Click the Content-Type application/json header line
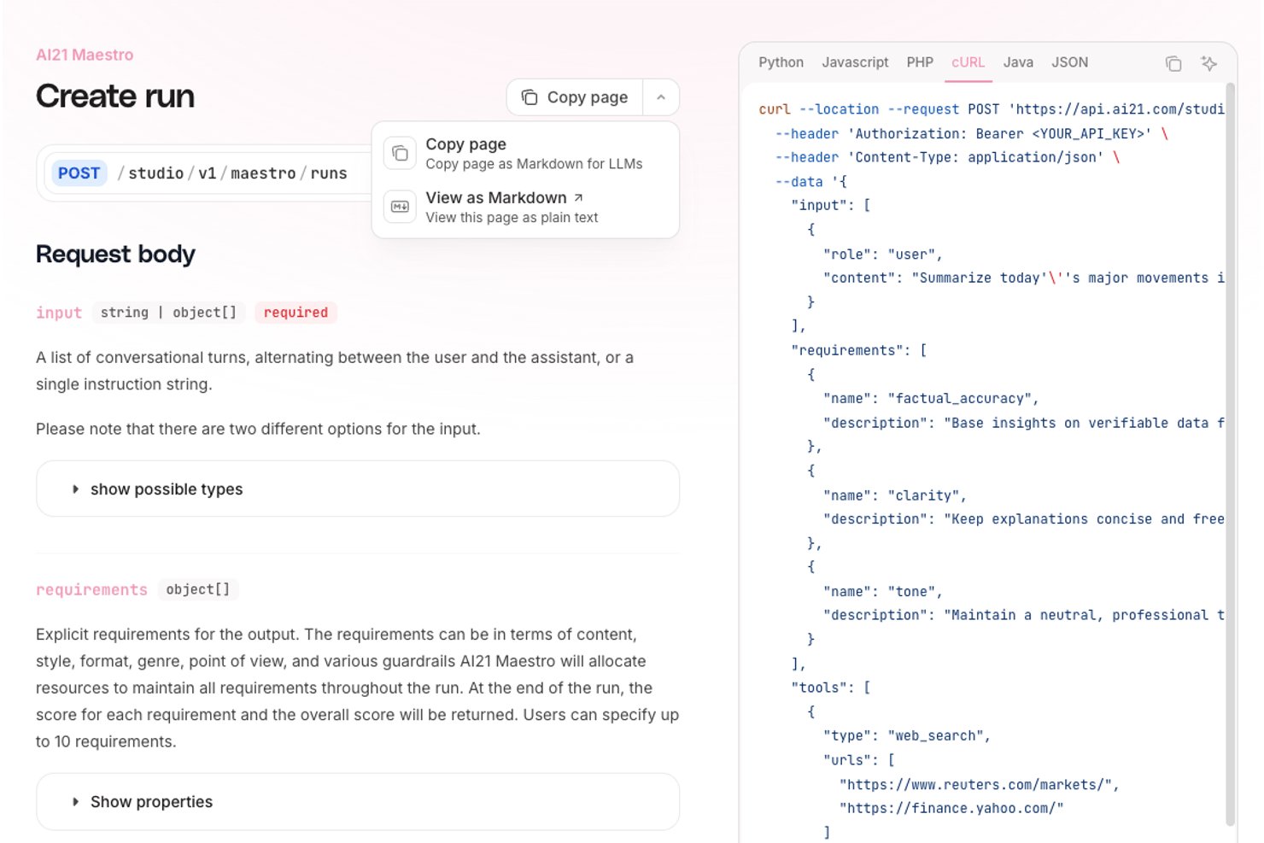 (947, 158)
